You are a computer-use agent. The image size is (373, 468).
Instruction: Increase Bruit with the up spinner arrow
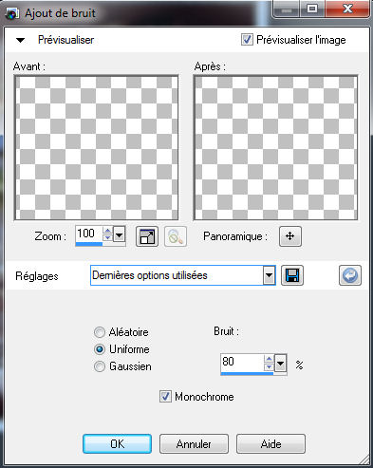[269, 359]
